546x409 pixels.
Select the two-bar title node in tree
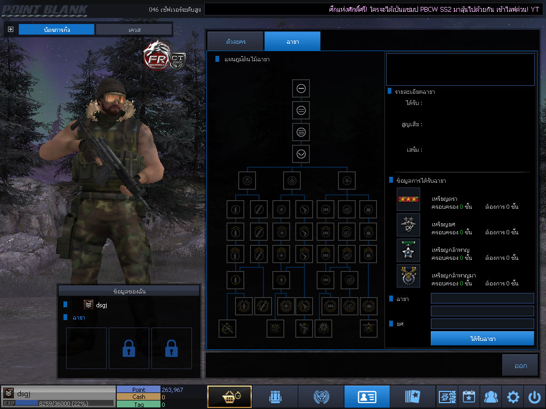coord(301,110)
